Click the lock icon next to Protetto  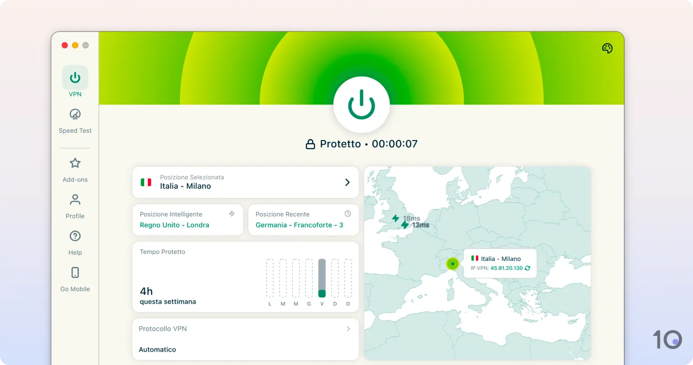(310, 143)
